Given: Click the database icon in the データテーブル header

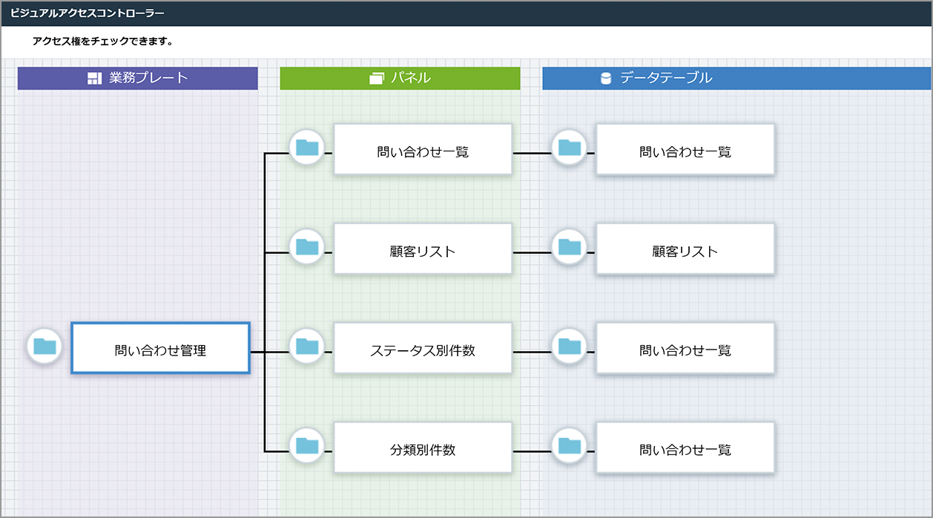Looking at the screenshot, I should pos(604,77).
